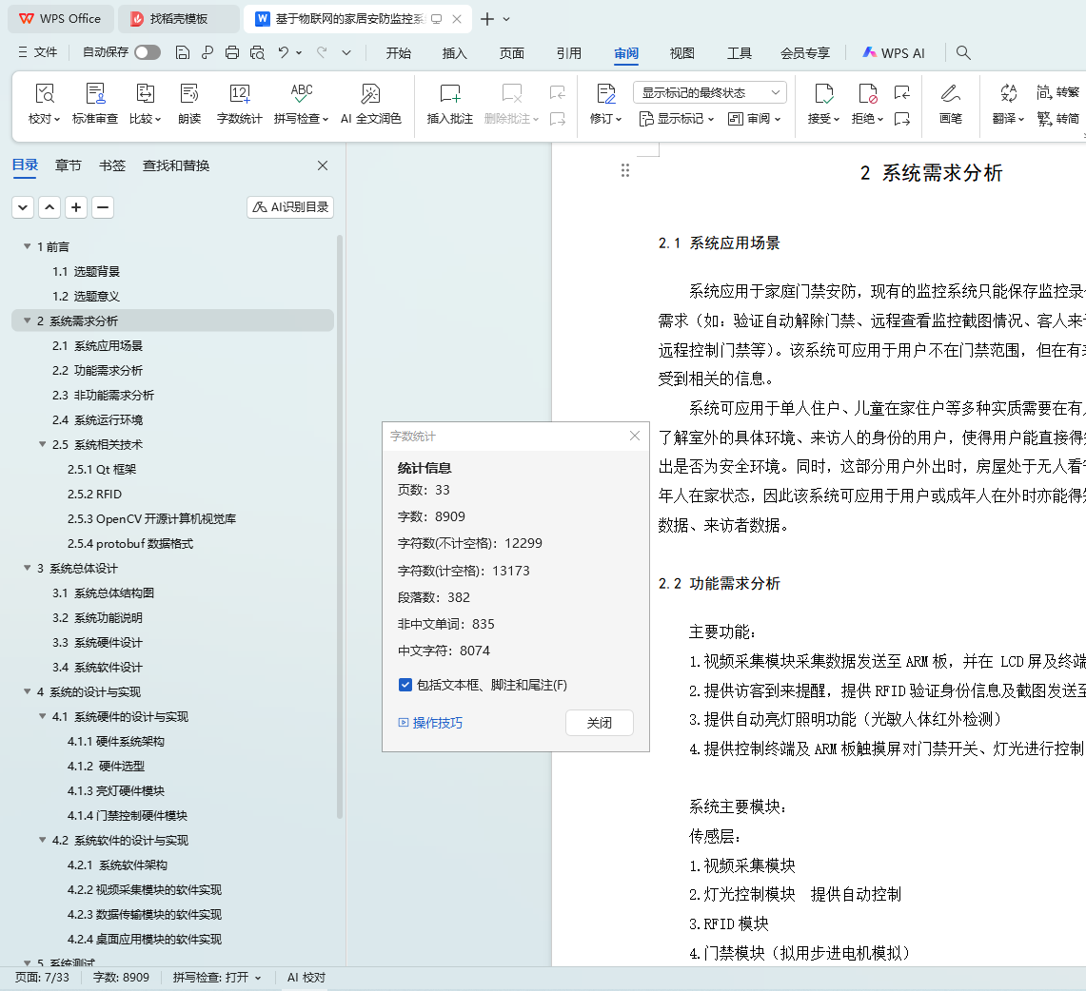Open the 书签 tab in sidebar

[112, 165]
